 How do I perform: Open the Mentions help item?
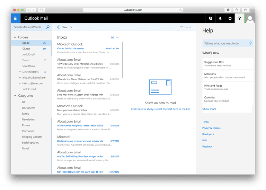(228, 75)
